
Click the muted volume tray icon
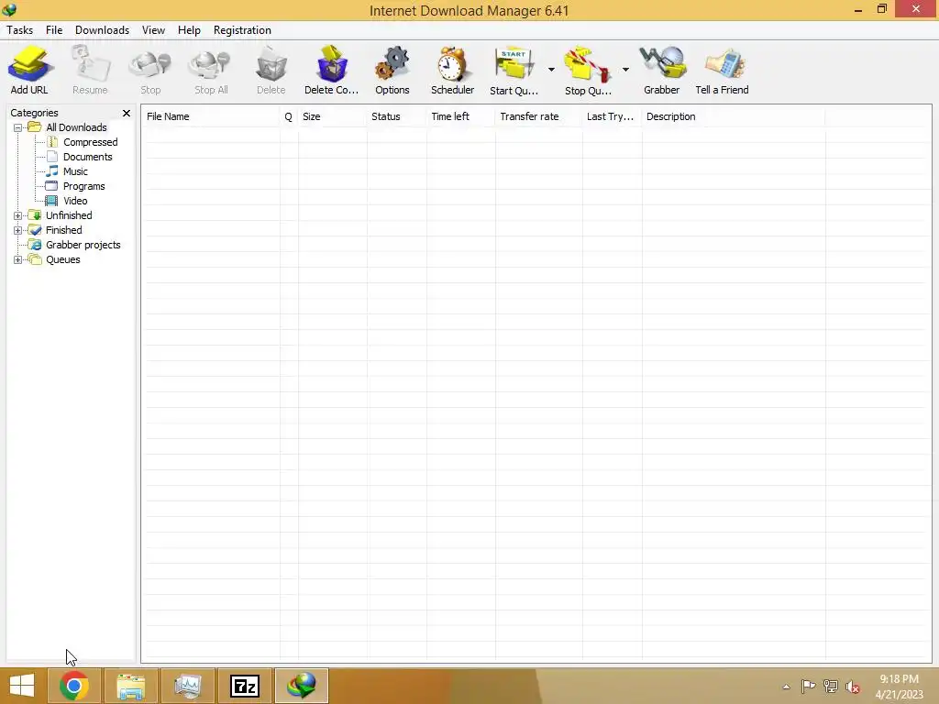pyautogui.click(x=852, y=687)
